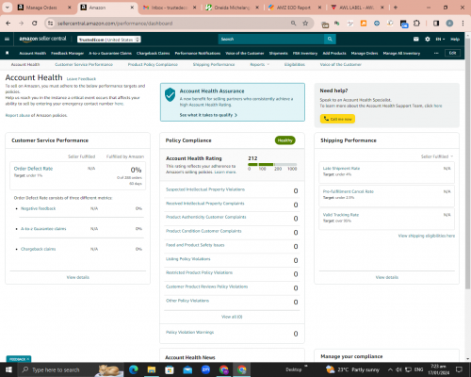Open a new browser tab
The image size is (471, 377).
point(396,8)
